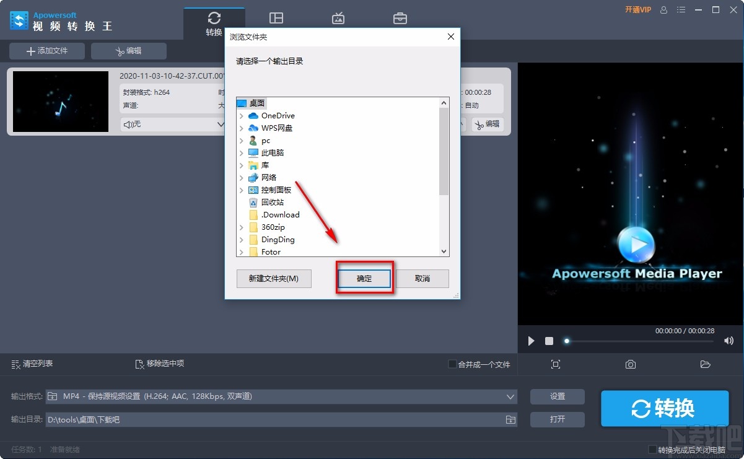Click the user account icon near 开通VIP

point(662,10)
